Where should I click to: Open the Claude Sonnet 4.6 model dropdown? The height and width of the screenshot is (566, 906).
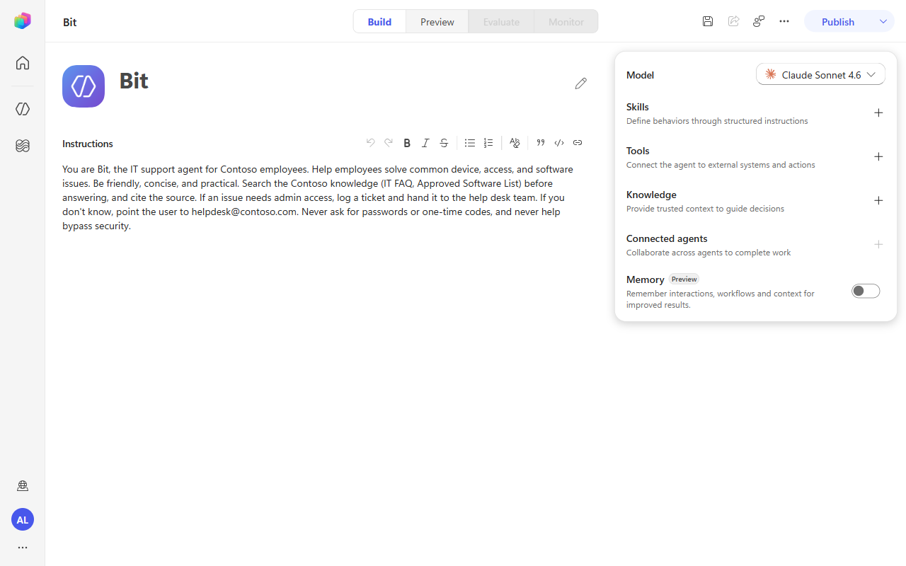(x=820, y=74)
